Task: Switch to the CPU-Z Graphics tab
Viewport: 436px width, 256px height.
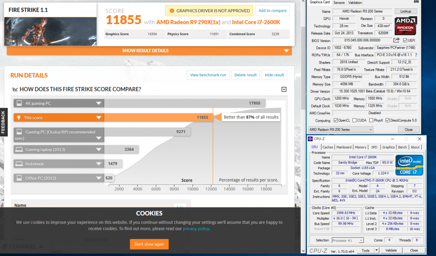Action: (388, 147)
